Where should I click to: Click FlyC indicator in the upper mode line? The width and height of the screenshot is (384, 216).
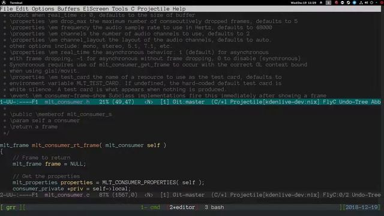click(329, 102)
